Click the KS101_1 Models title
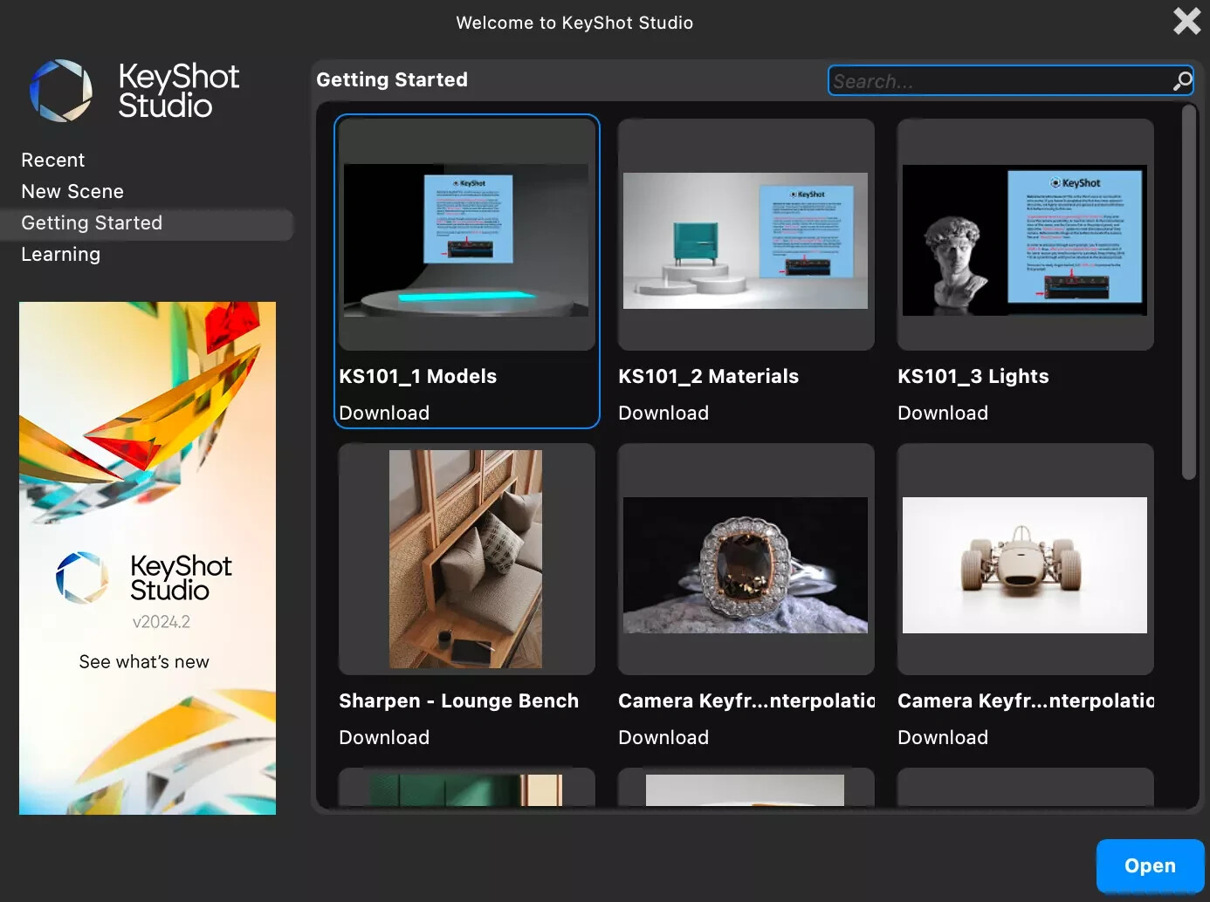The width and height of the screenshot is (1210, 902). pyautogui.click(x=417, y=377)
